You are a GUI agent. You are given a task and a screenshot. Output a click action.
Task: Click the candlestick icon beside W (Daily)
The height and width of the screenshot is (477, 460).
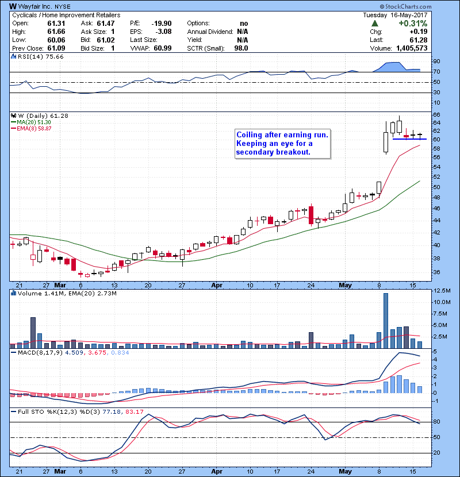coord(13,116)
